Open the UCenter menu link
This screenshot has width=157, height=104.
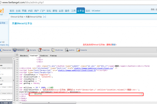coord(96,11)
